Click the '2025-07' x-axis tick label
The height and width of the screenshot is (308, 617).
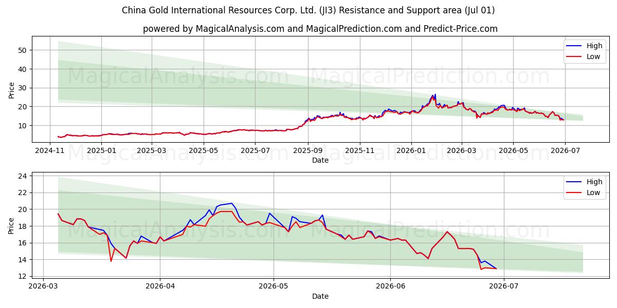tap(256, 150)
